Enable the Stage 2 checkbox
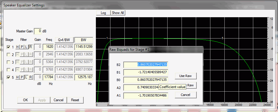 pos(8,55)
